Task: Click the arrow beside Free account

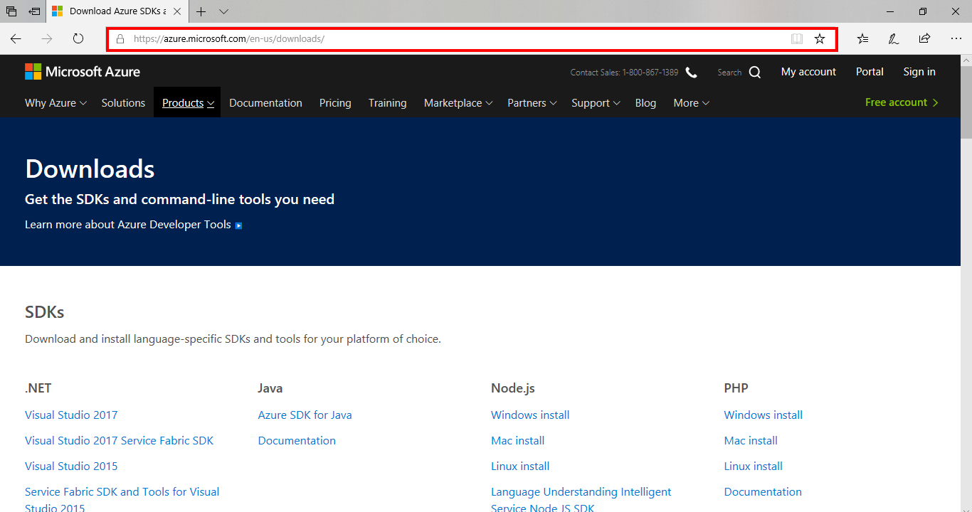Action: point(935,102)
